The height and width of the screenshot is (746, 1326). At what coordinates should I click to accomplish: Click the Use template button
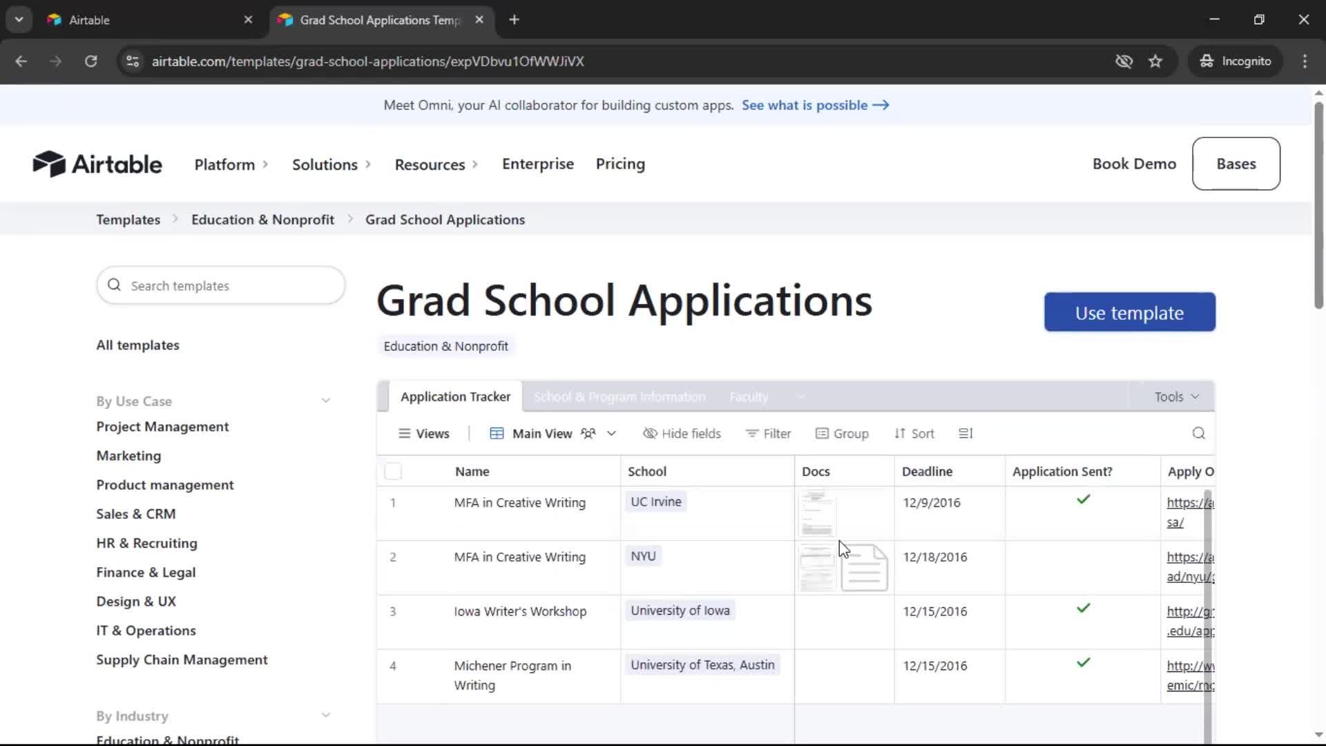click(1130, 312)
